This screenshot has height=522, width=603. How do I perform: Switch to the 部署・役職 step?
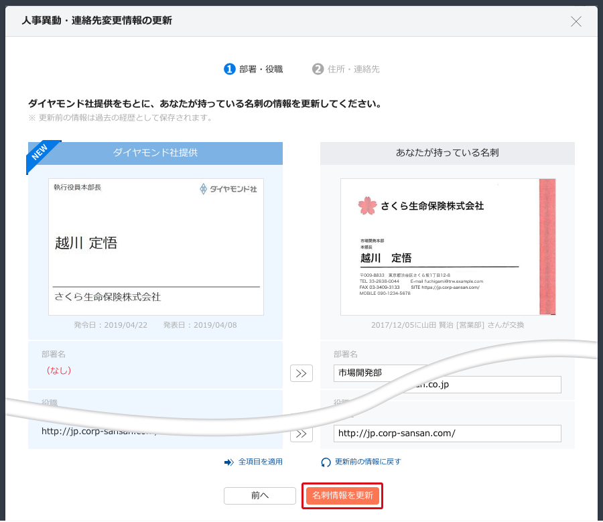pyautogui.click(x=254, y=69)
